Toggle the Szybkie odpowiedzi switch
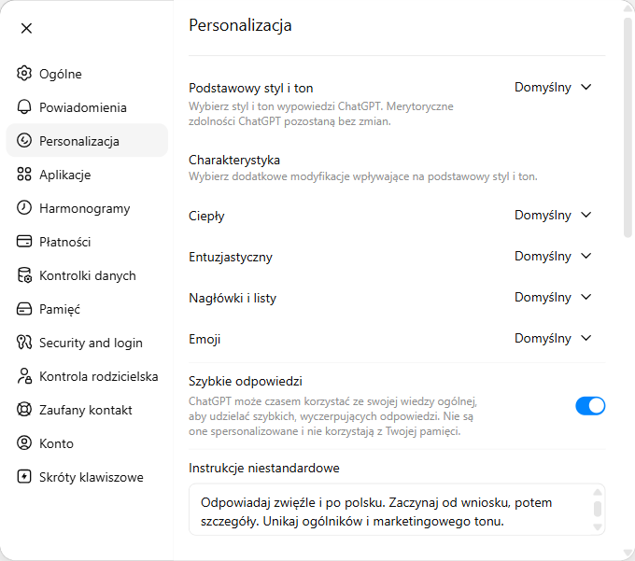The image size is (635, 561). tap(590, 405)
